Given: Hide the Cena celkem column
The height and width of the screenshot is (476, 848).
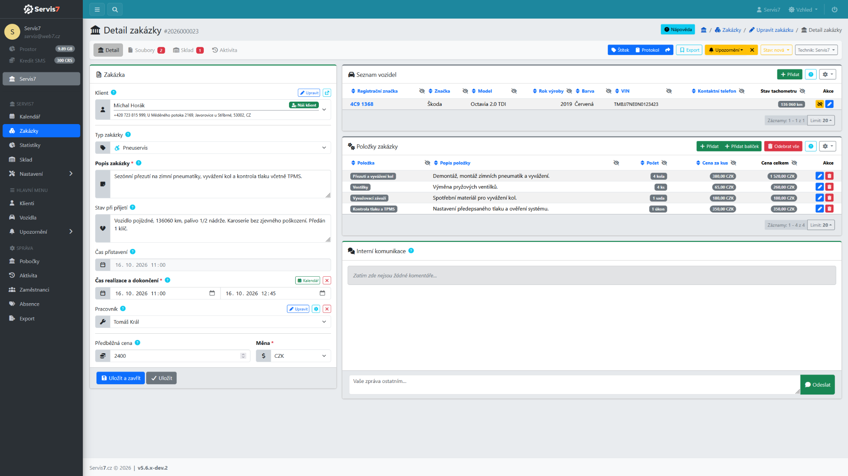Looking at the screenshot, I should tap(794, 163).
